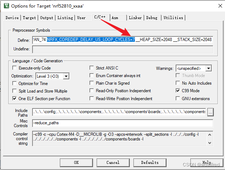Image resolution: width=225 pixels, height=170 pixels.
Task: Enable No Auto Includes
Action: [178, 83]
